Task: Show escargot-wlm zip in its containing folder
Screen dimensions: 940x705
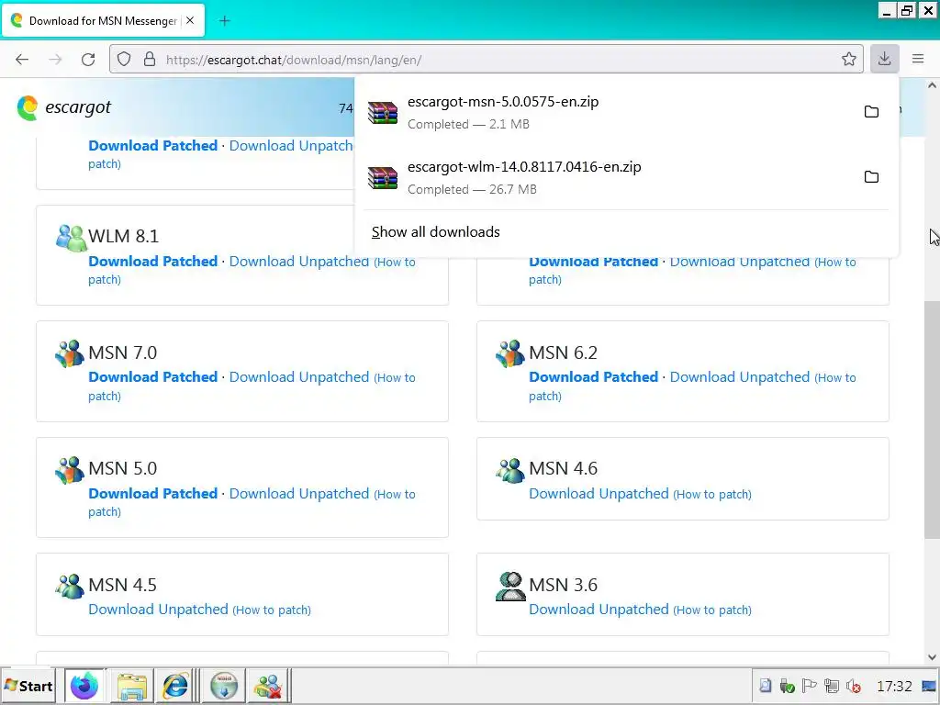Action: click(x=871, y=177)
